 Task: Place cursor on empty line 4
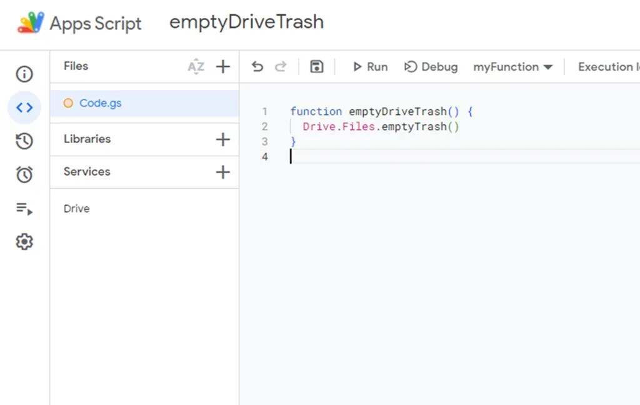click(464, 156)
